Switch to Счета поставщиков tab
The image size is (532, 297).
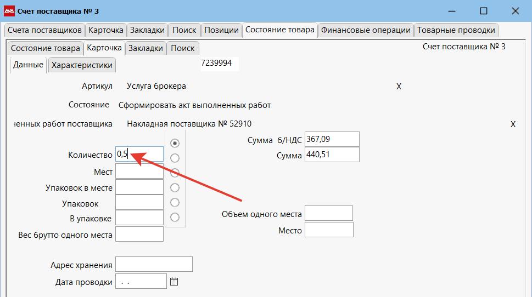click(x=44, y=30)
